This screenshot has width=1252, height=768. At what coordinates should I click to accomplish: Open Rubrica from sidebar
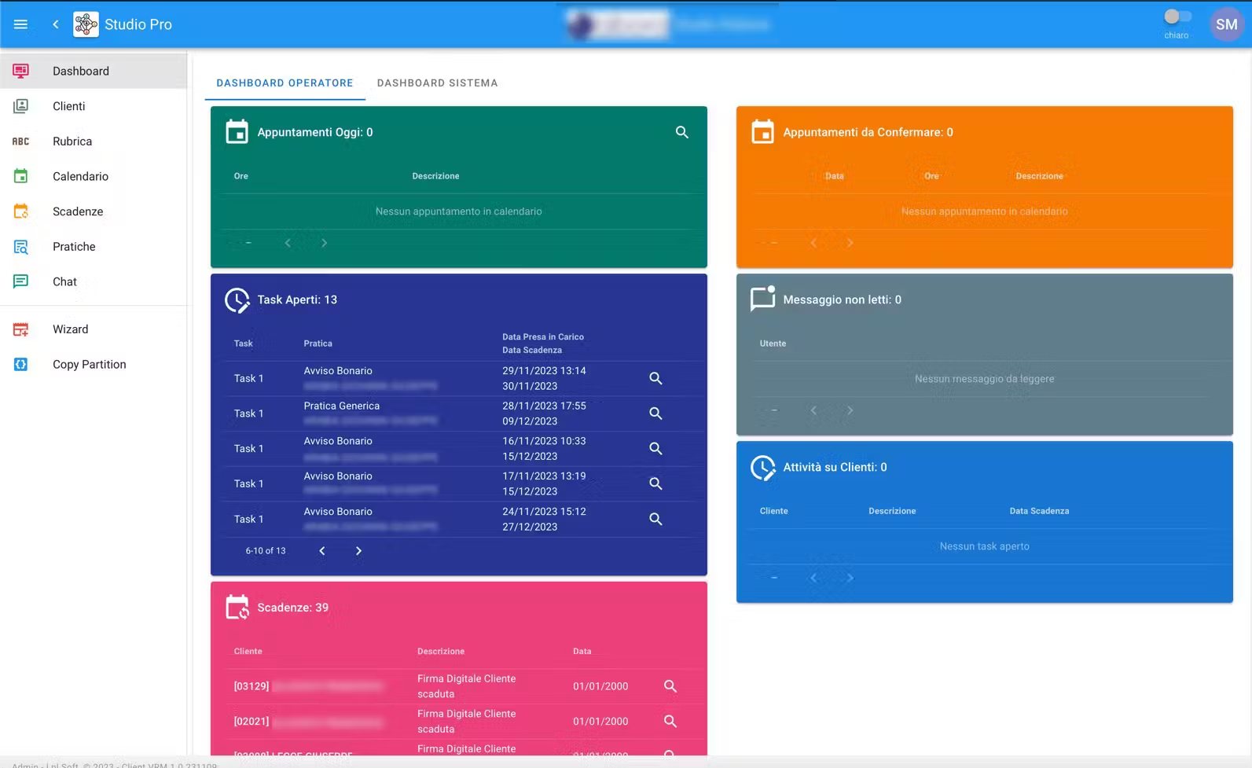94,141
